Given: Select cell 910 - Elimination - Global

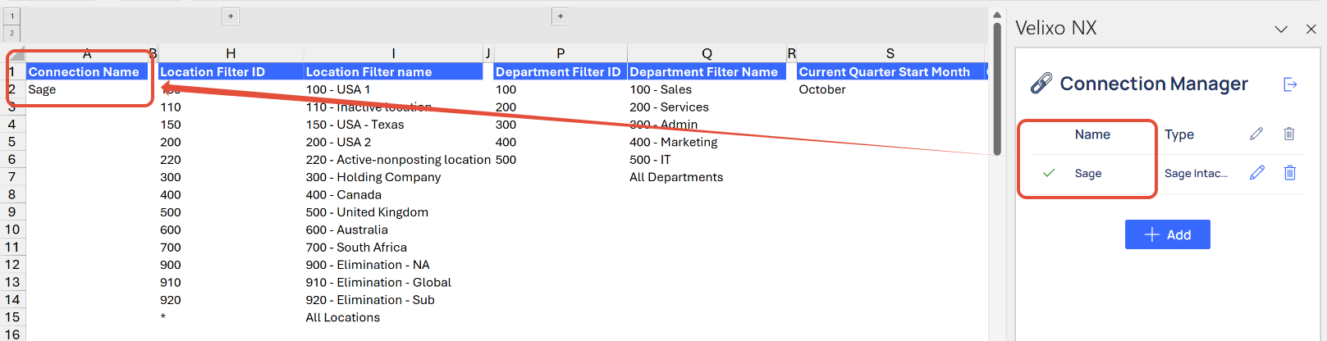Looking at the screenshot, I should click(393, 282).
